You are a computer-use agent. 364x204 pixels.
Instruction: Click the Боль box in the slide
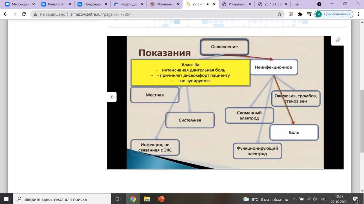(x=294, y=133)
